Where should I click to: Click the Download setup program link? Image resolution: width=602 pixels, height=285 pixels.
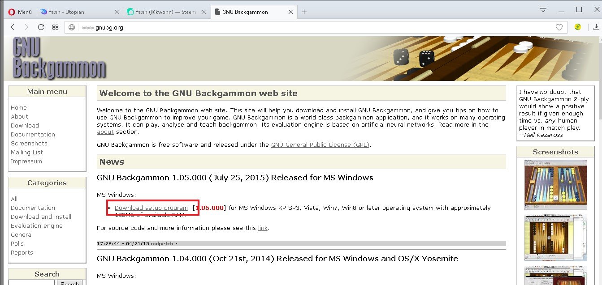[151, 208]
